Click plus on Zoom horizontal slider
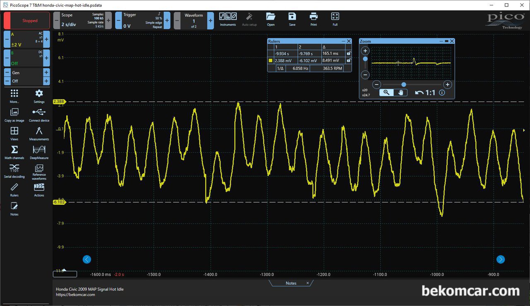Screen dimensions: 530x306 [x=447, y=84]
